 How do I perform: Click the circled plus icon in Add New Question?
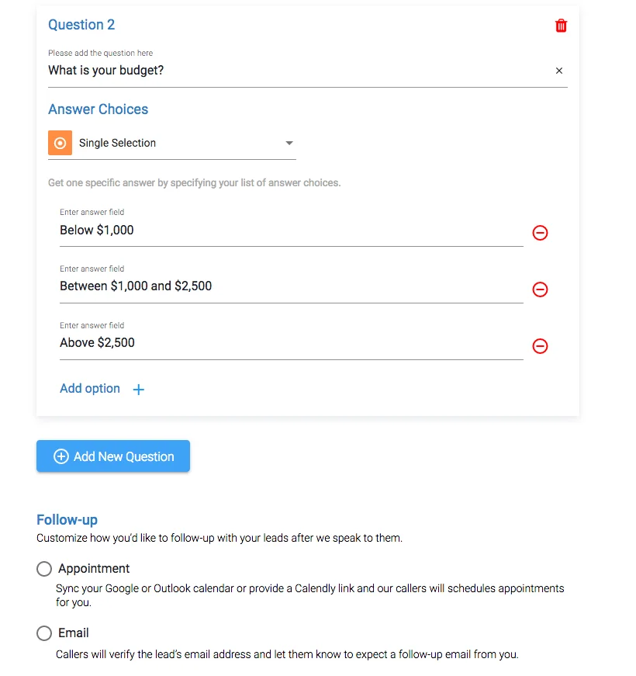pos(60,456)
